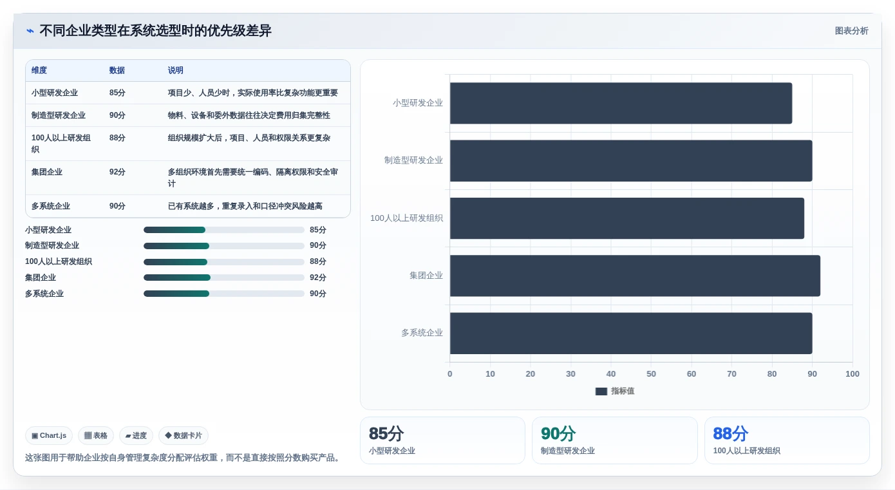Screen dimensions: 895x490
Task: Click the 数据 table column header
Action: [117, 70]
